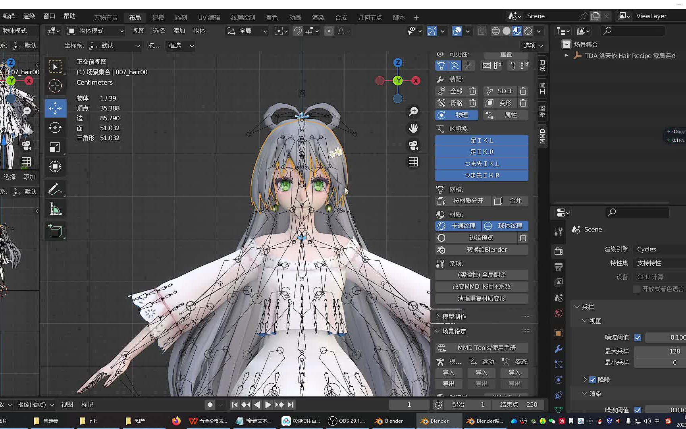The height and width of the screenshot is (429, 686).
Task: Activate the 3D cursor tool
Action: 55,86
